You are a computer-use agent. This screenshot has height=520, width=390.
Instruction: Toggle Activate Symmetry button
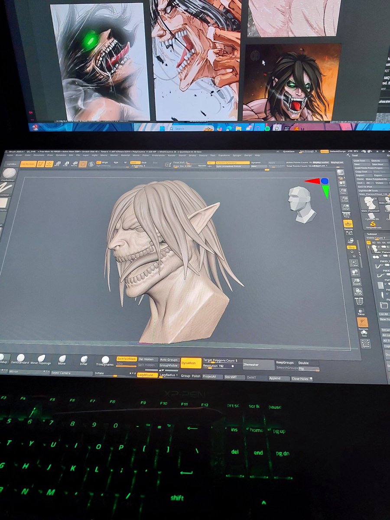tap(233, 162)
